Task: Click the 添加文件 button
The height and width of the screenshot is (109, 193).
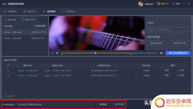Action: click(11, 20)
